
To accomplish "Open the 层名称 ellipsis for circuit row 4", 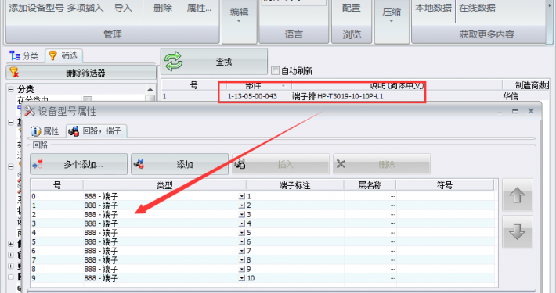I will tap(392, 233).
